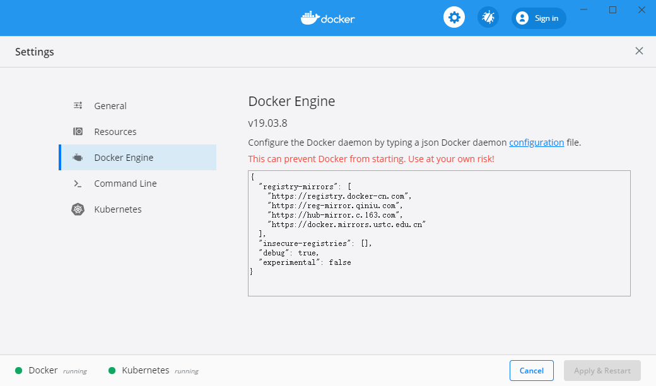Viewport: 656px width, 386px height.
Task: Click the General sliders icon in sidebar
Action: click(78, 106)
